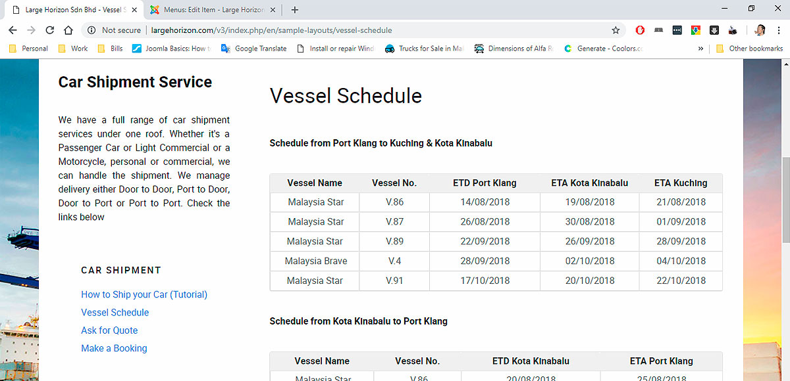The height and width of the screenshot is (381, 790).
Task: Click the download arrow extension icon
Action: [714, 30]
